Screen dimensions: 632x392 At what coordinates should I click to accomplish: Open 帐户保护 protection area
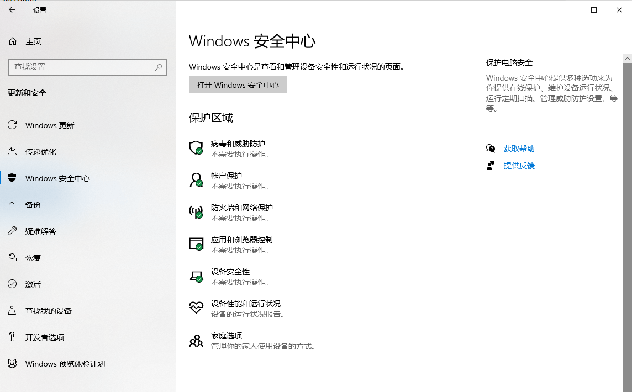(229, 181)
